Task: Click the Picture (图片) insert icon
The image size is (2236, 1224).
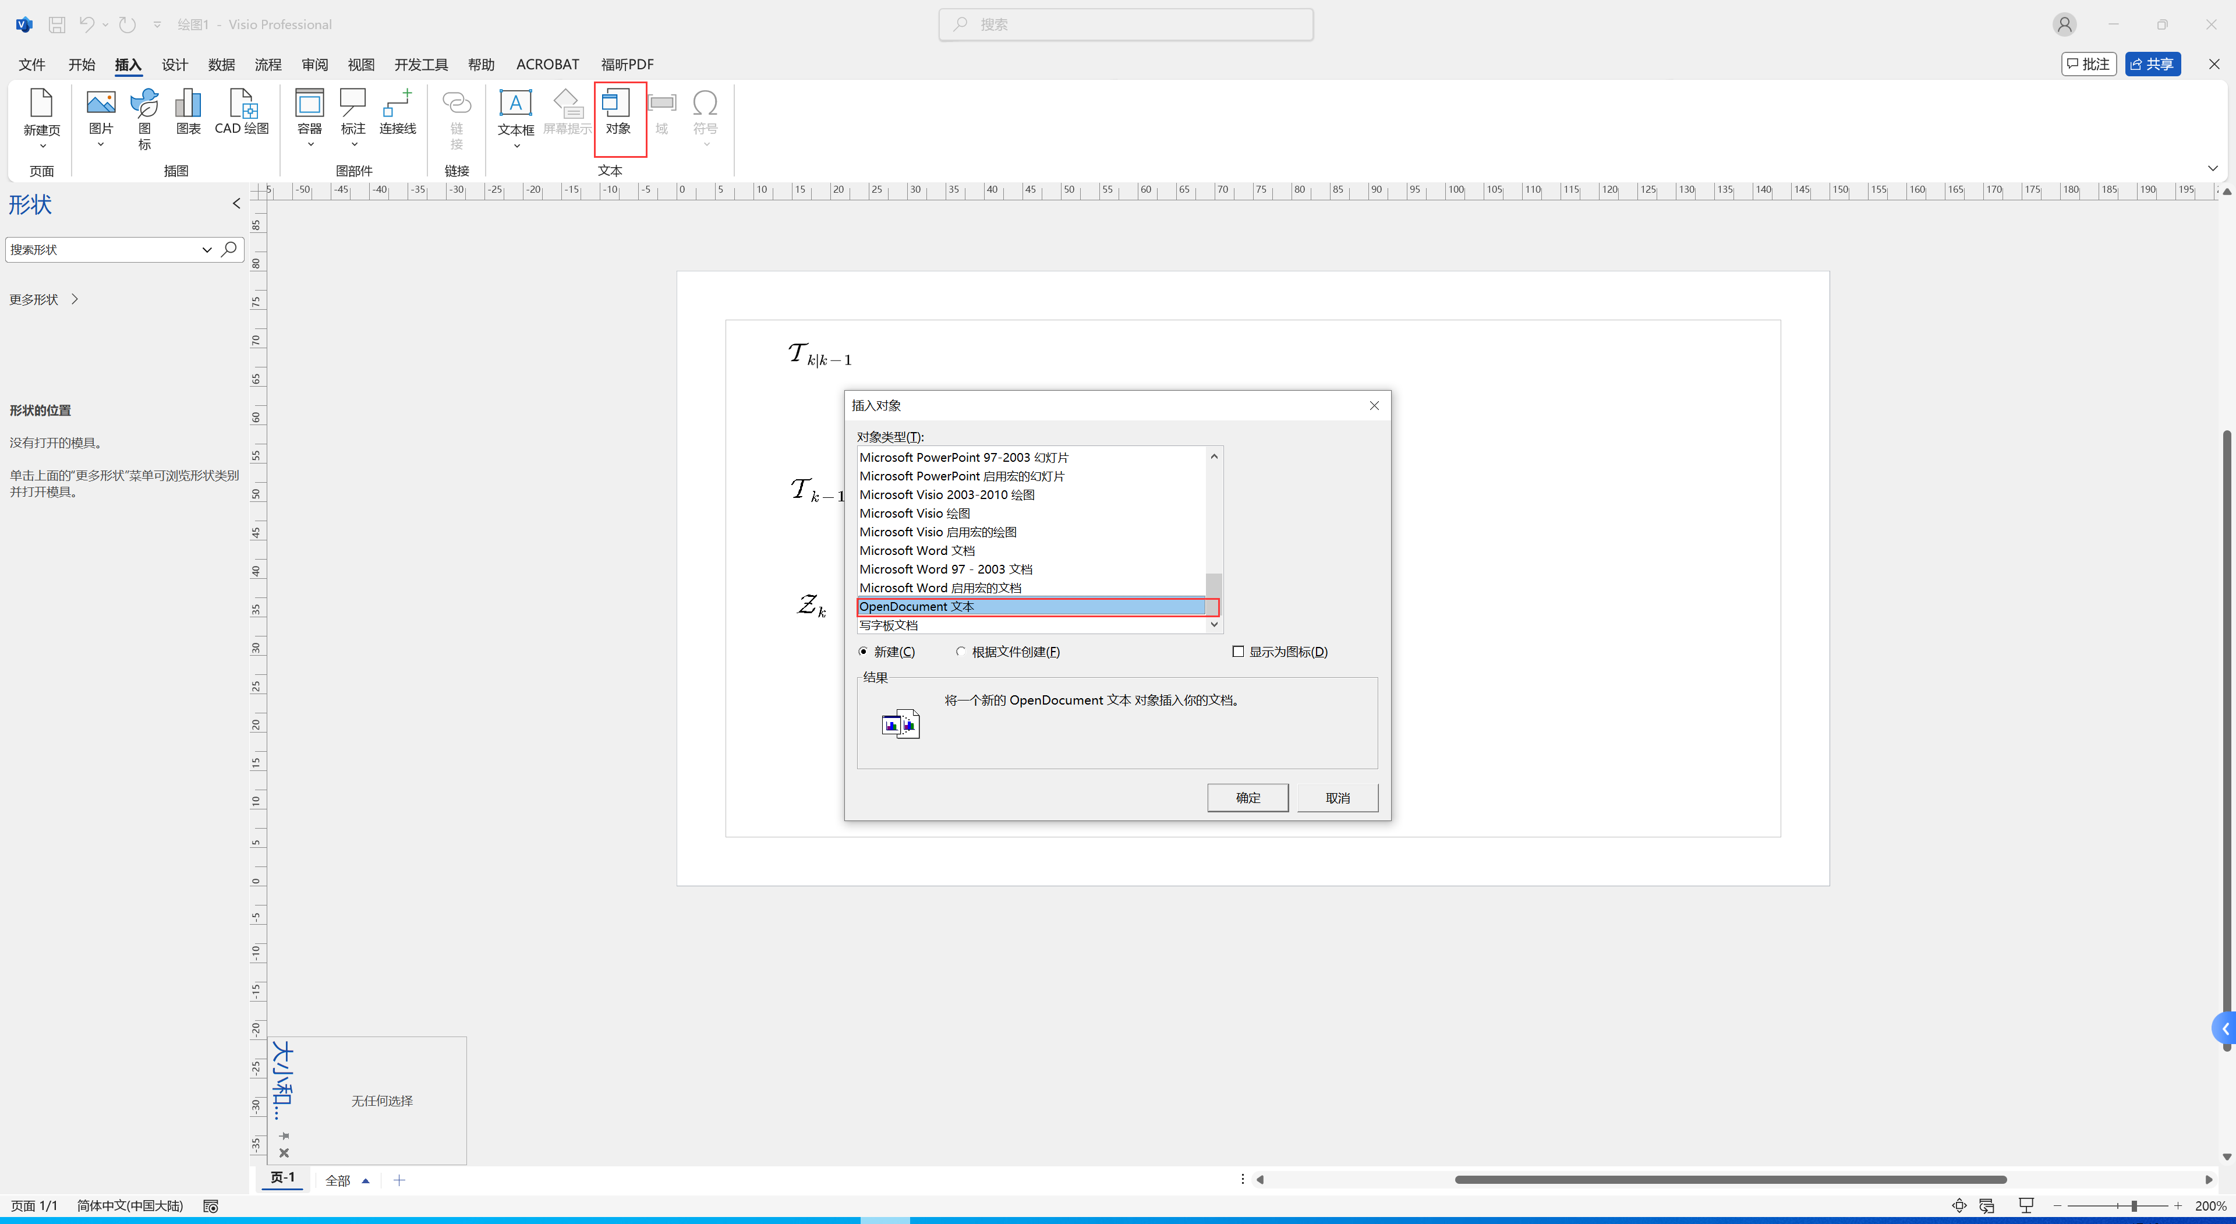Action: 101,103
